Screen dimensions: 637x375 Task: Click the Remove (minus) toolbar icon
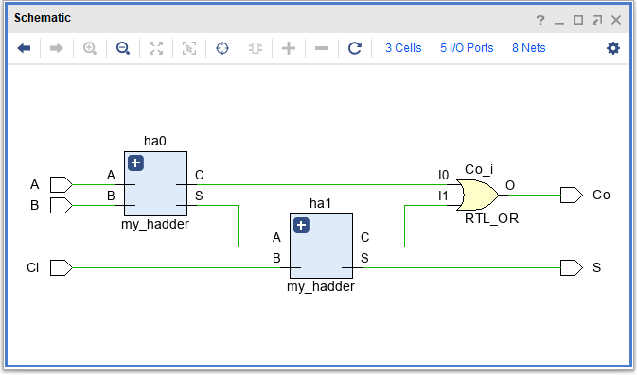point(322,48)
